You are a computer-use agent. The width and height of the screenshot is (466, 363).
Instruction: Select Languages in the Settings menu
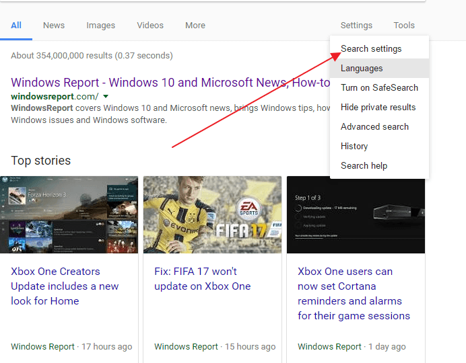tap(379, 68)
